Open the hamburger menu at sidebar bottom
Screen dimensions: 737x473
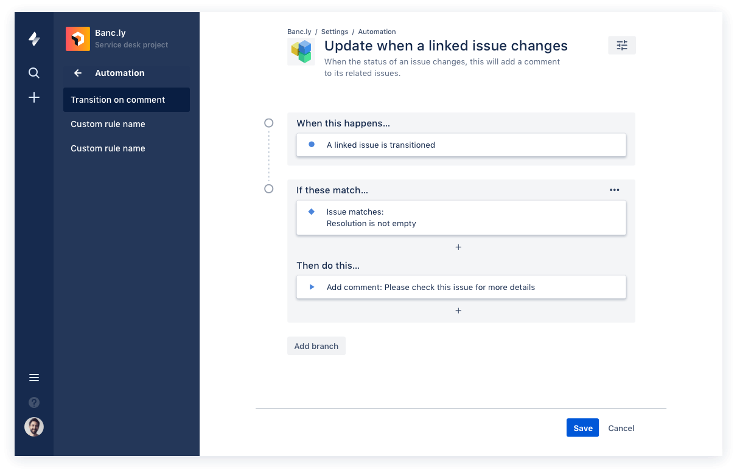34,378
